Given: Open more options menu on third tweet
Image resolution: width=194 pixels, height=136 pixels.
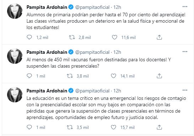Looking at the screenshot, I should 185,90.
